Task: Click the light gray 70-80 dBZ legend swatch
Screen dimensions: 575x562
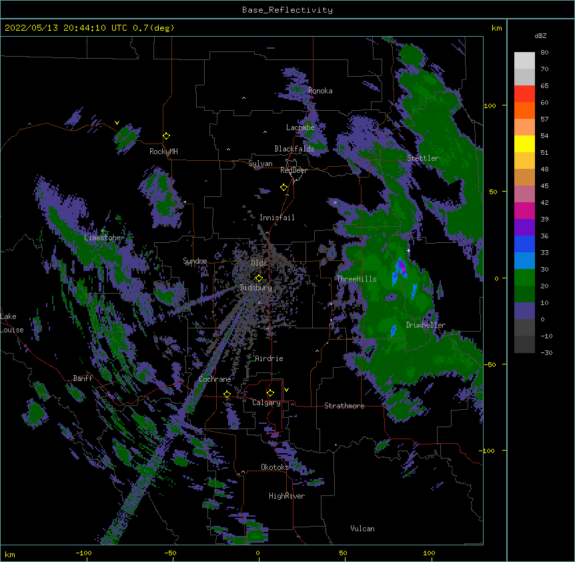Action: click(524, 61)
